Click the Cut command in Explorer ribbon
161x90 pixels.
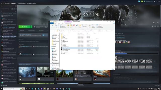coord(61,25)
